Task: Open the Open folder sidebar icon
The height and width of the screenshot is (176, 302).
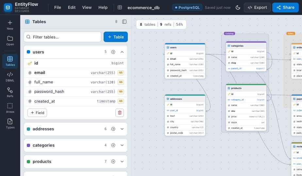Action: [10, 41]
